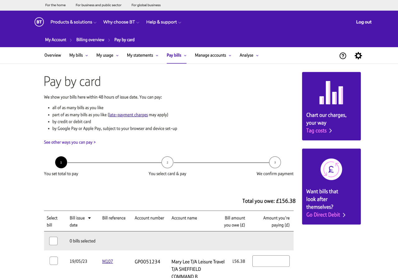Click the amount you're paying input field
Screen dimensions: 398x278
[x=271, y=261]
